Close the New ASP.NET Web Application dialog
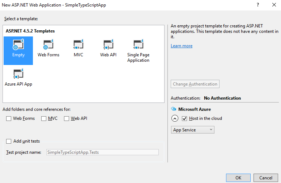Viewport: 281px width, 183px height. [274, 5]
